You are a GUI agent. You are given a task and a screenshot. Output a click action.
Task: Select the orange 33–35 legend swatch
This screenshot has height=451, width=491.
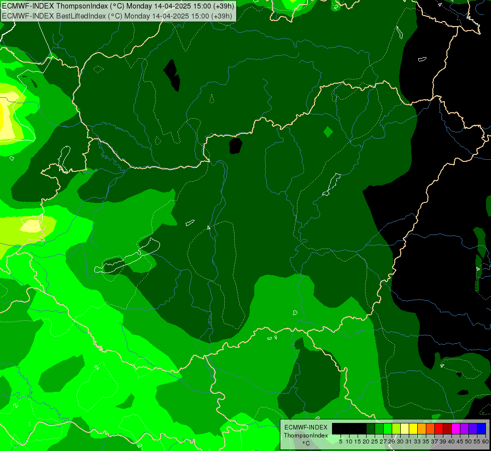[422, 428]
